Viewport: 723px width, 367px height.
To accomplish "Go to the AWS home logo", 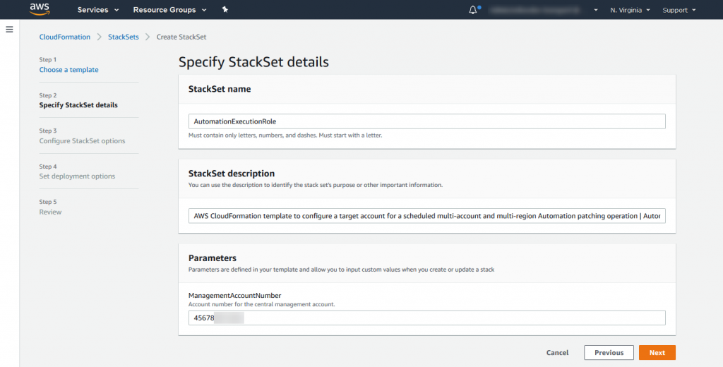I will 40,9.
